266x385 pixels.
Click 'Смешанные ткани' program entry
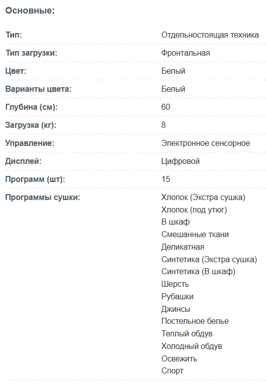195,235
